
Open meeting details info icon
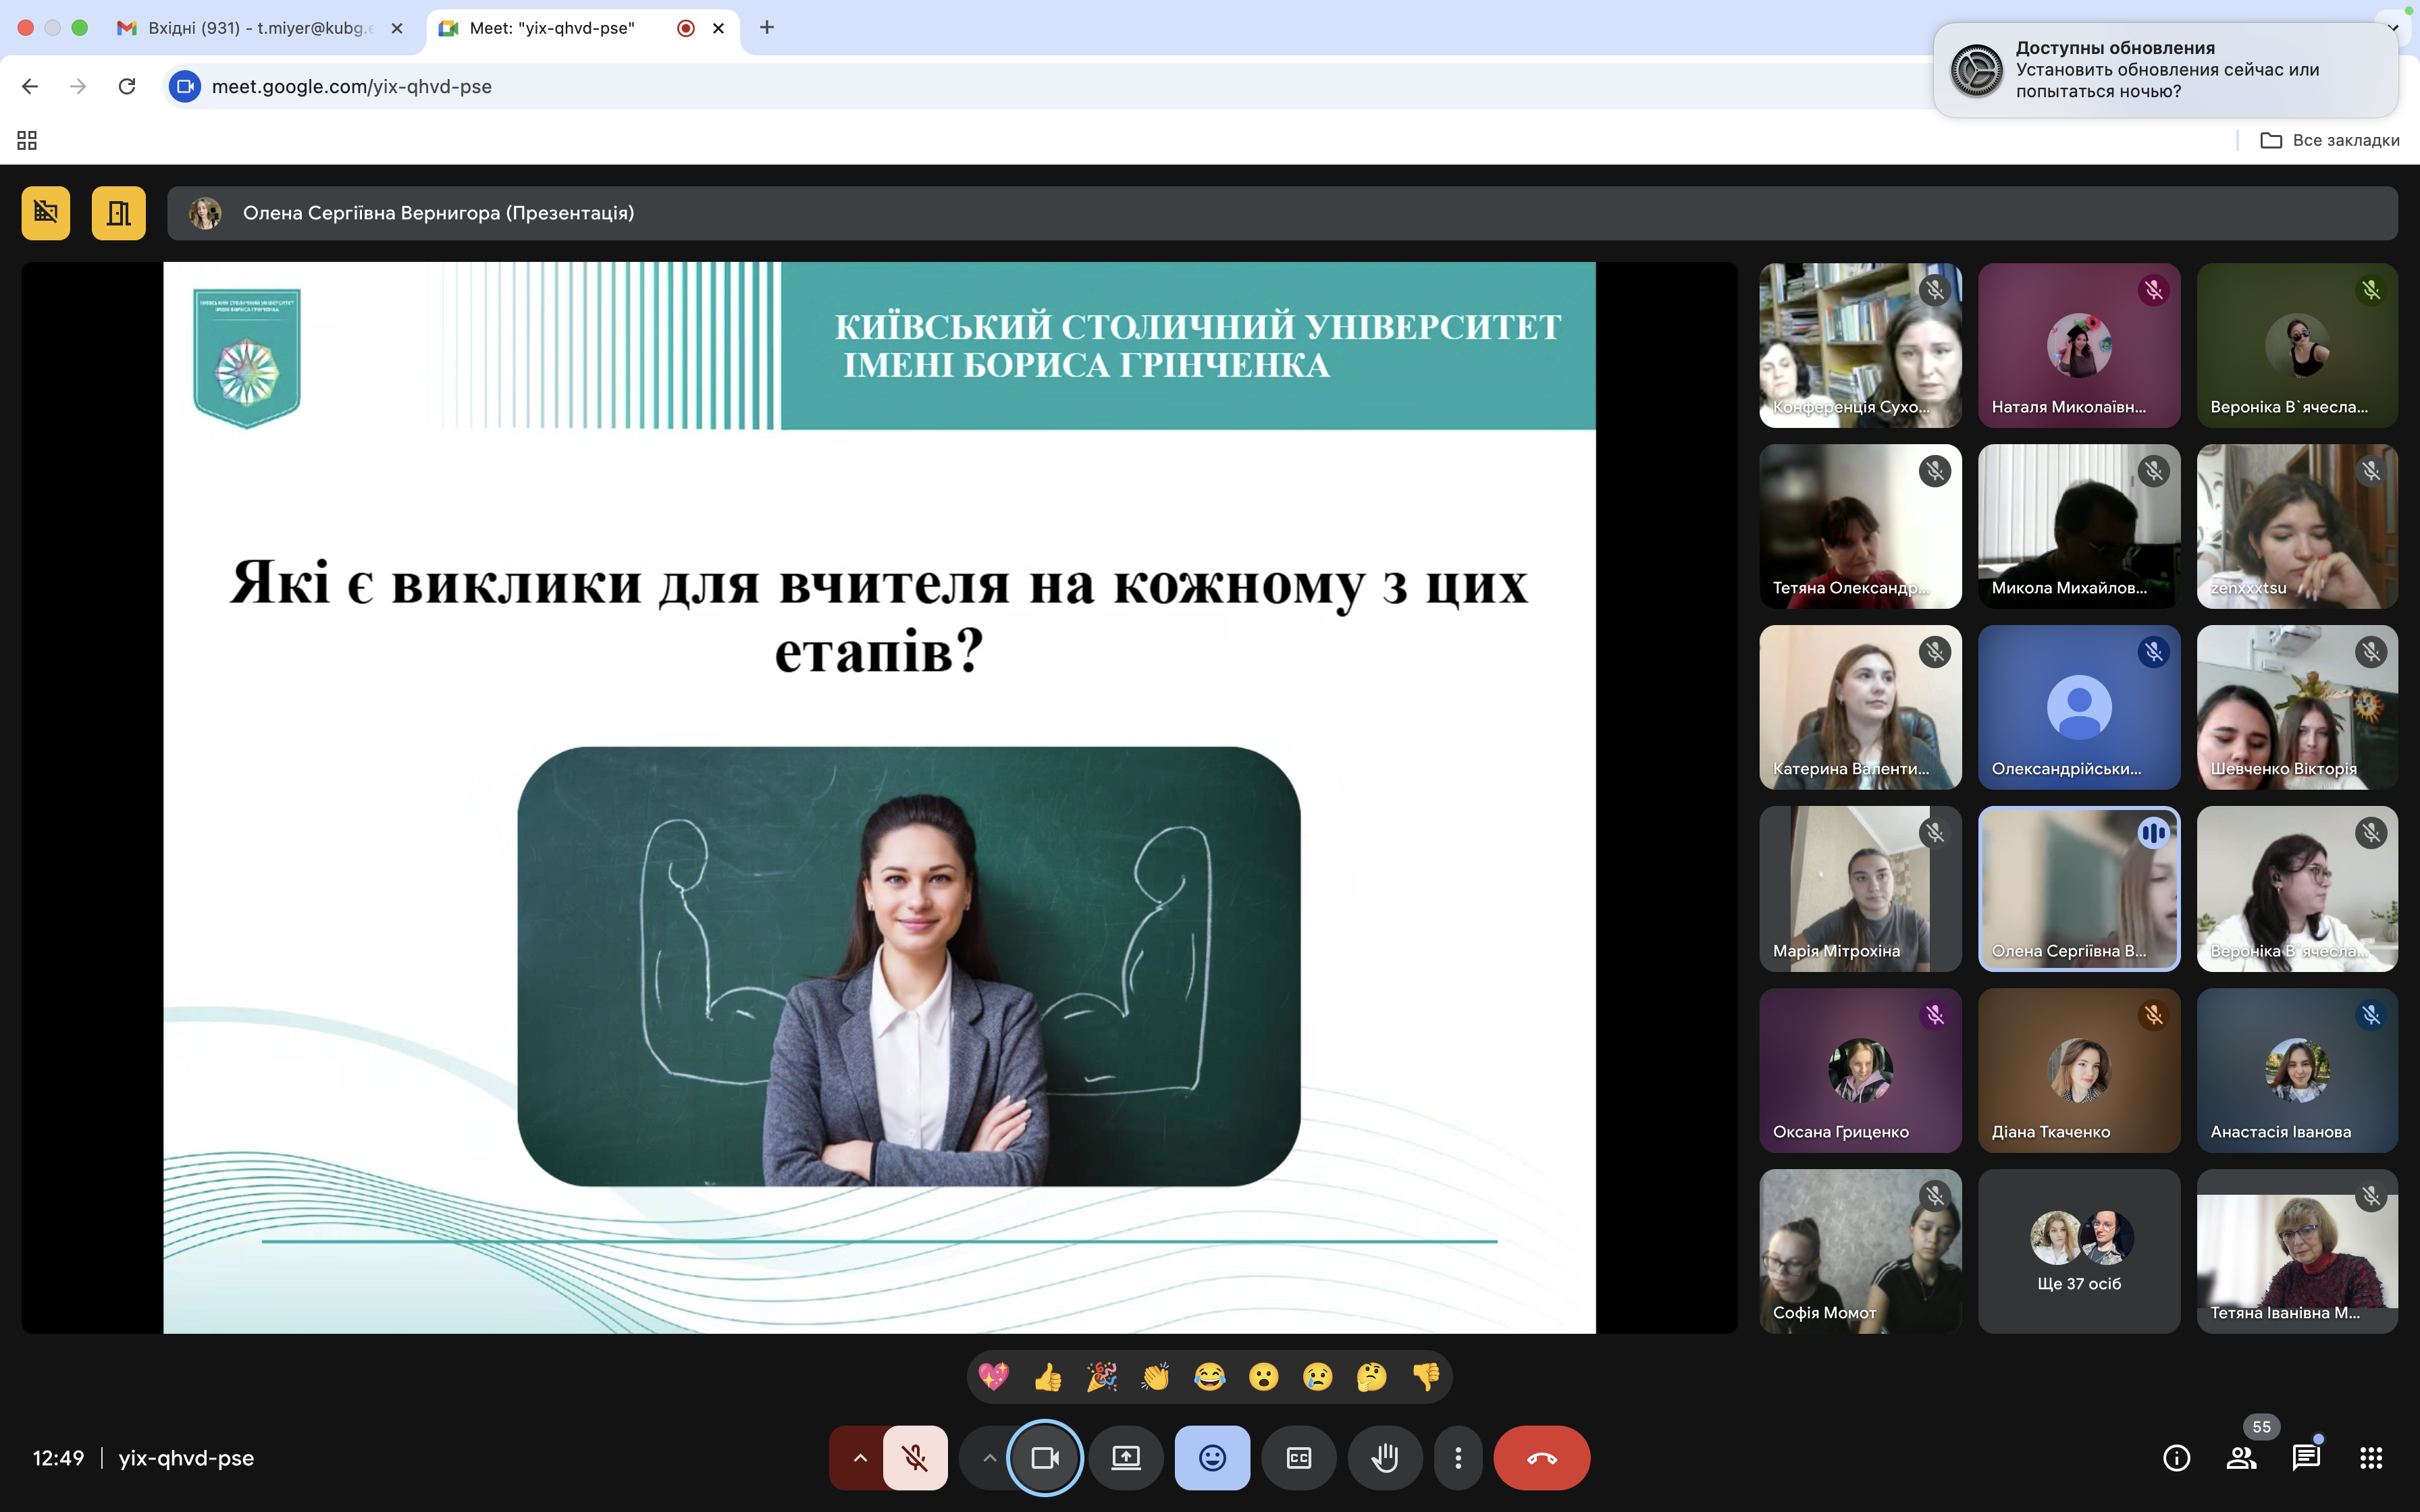click(x=2176, y=1458)
